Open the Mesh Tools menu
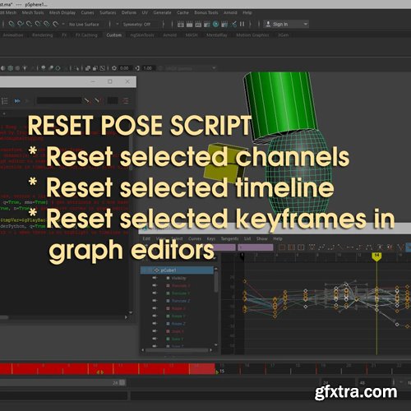Viewport: 411px width, 411px height. [x=33, y=12]
